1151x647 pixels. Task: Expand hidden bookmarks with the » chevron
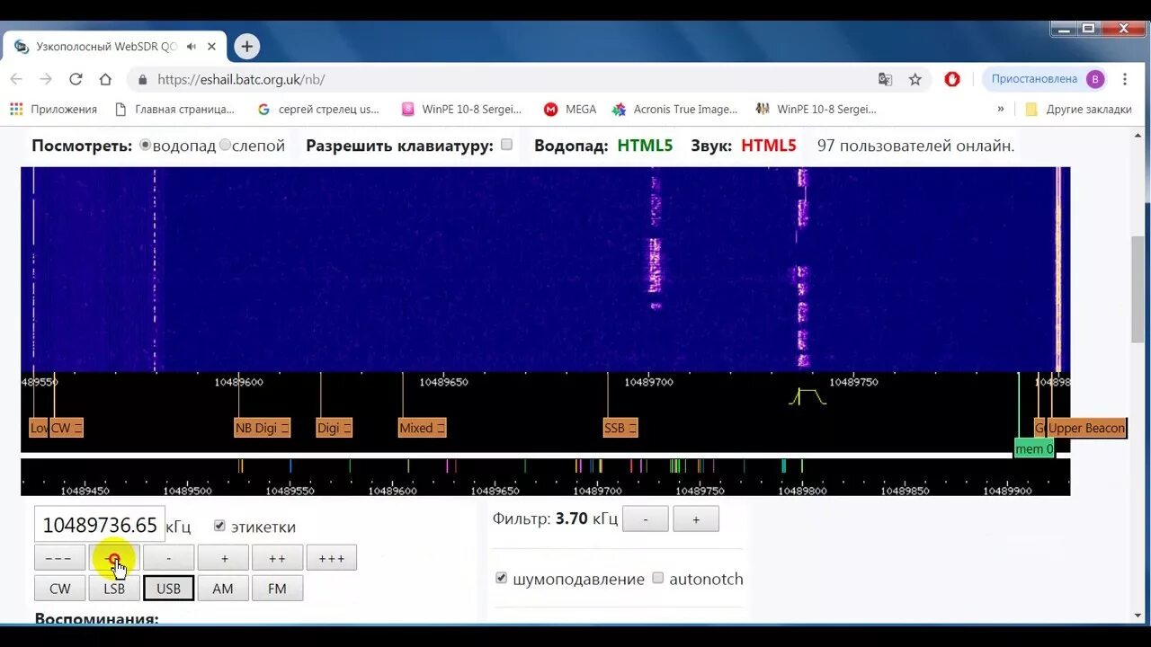pos(1001,109)
